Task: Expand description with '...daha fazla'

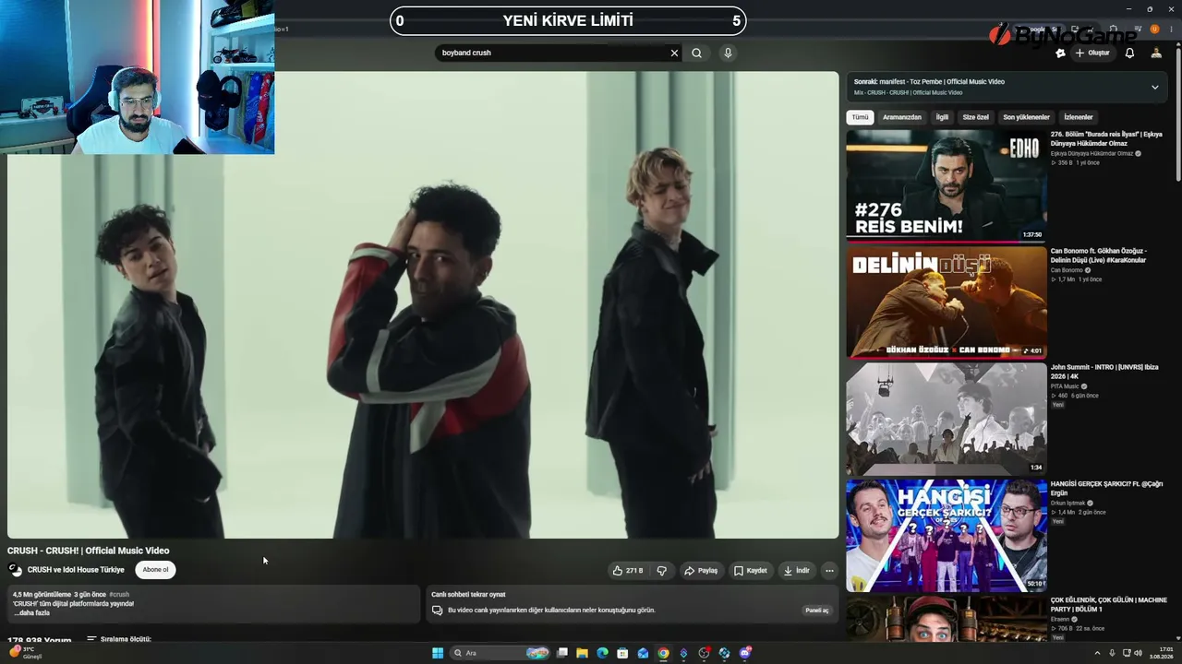Action: [31, 613]
